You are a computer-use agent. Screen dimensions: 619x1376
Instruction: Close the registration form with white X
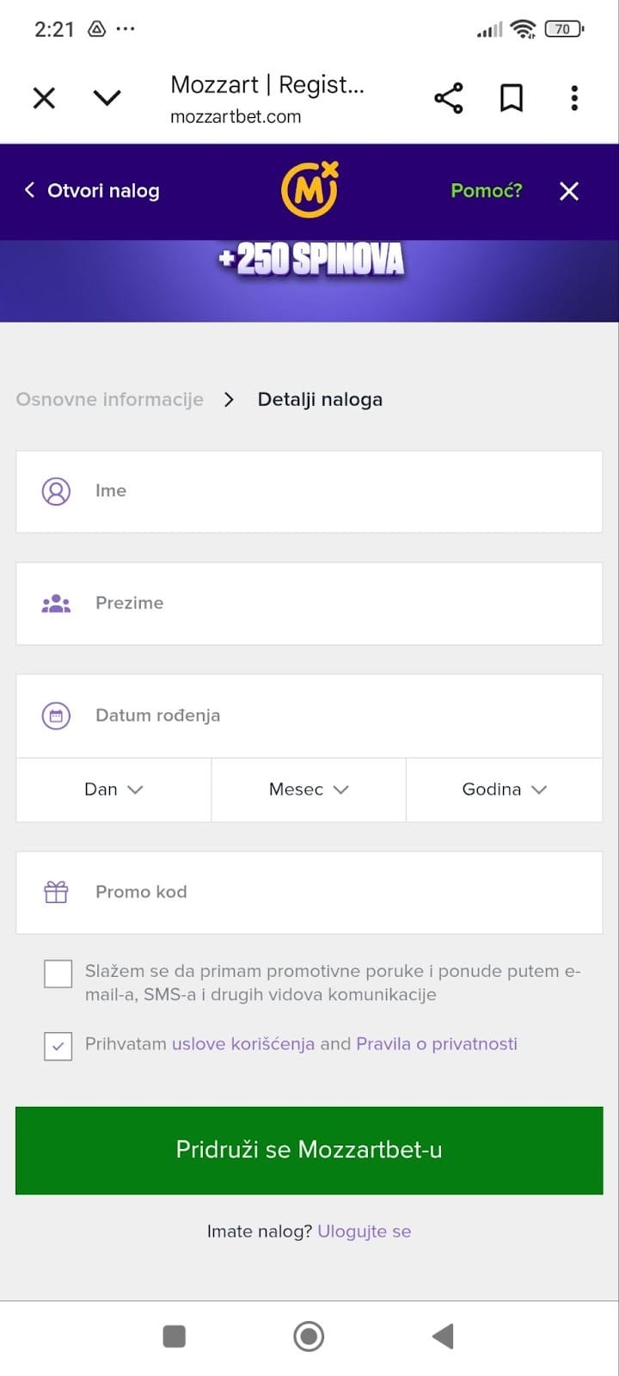[569, 191]
